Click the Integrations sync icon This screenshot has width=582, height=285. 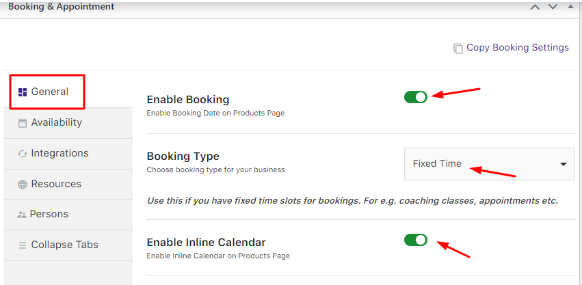click(x=23, y=154)
